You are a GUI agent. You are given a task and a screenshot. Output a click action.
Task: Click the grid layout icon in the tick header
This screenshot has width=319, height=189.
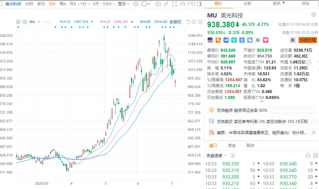(x=316, y=155)
